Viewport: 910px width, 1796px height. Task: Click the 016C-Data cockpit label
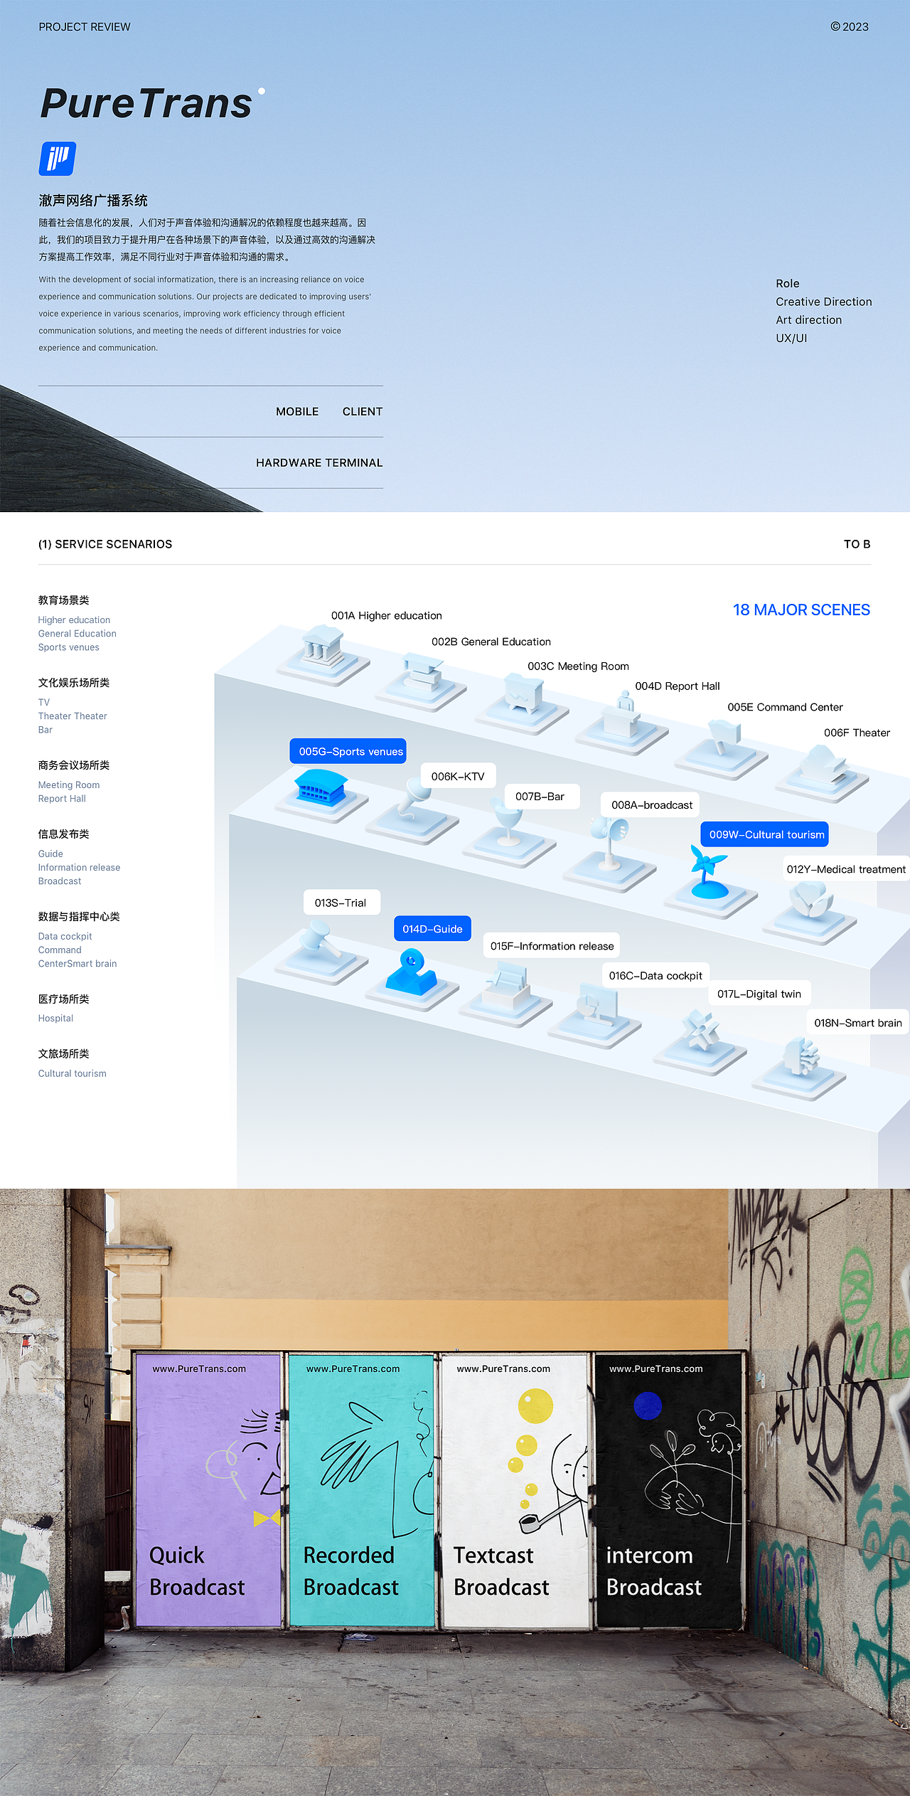655,976
